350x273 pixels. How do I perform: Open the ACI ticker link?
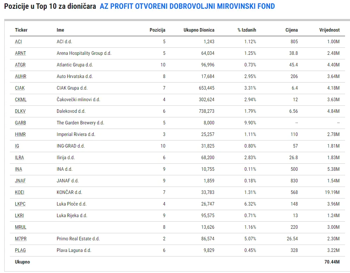coord(18,42)
